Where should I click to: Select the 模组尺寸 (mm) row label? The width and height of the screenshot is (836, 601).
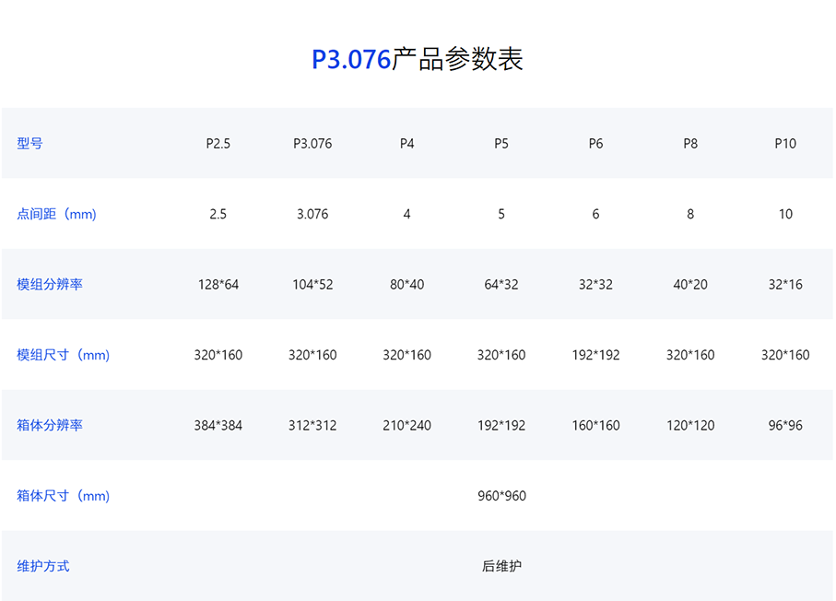click(x=63, y=355)
